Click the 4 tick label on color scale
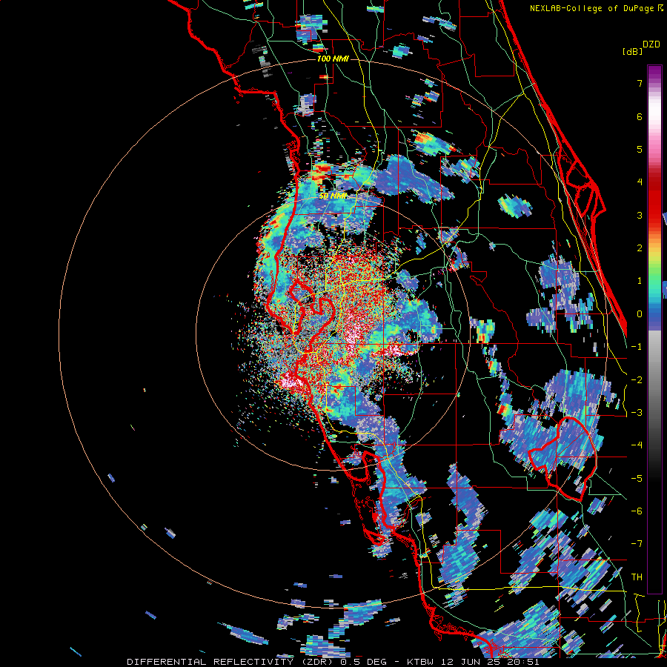This screenshot has height=667, width=667. click(640, 182)
